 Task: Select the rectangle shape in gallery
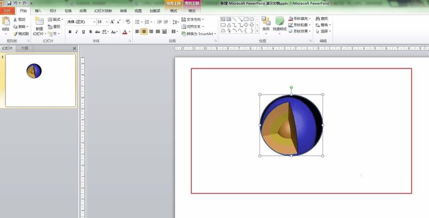coord(246,19)
